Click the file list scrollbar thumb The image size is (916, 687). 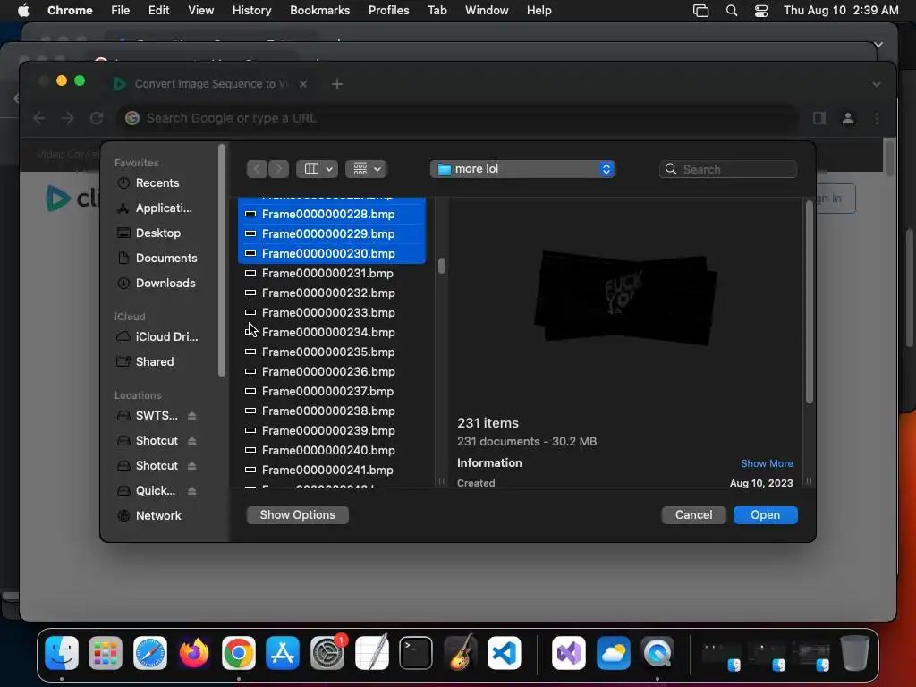(442, 266)
